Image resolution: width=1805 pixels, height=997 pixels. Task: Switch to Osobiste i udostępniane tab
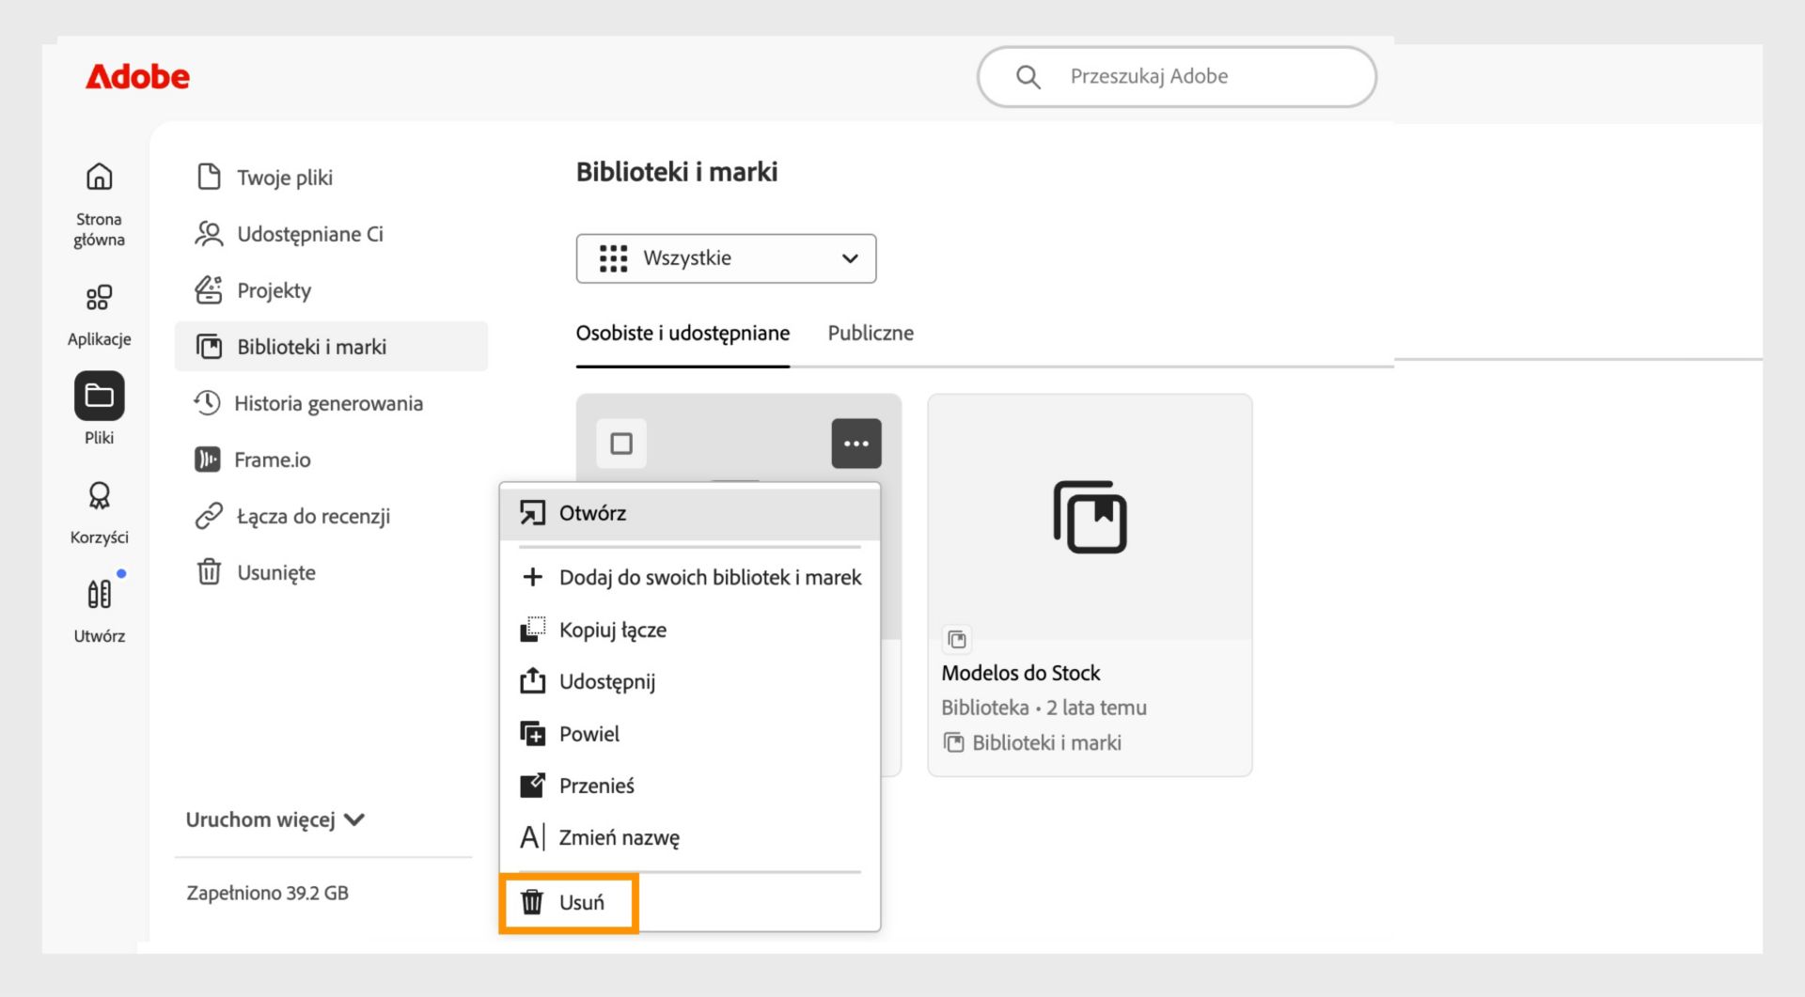(683, 334)
